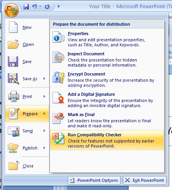172x190 pixels.
Task: Expand the Print submenu arrow
Action: pyautogui.click(x=44, y=97)
